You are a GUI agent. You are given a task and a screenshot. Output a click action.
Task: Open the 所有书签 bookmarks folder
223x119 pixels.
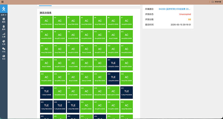[217, 2]
